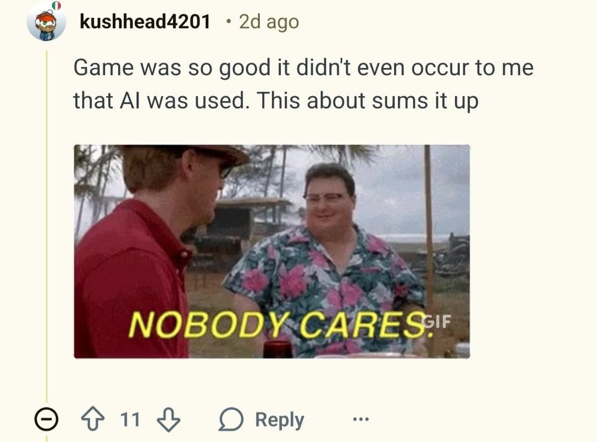This screenshot has width=597, height=442.
Task: Collapse the comment with the minus circle
Action: point(47,419)
